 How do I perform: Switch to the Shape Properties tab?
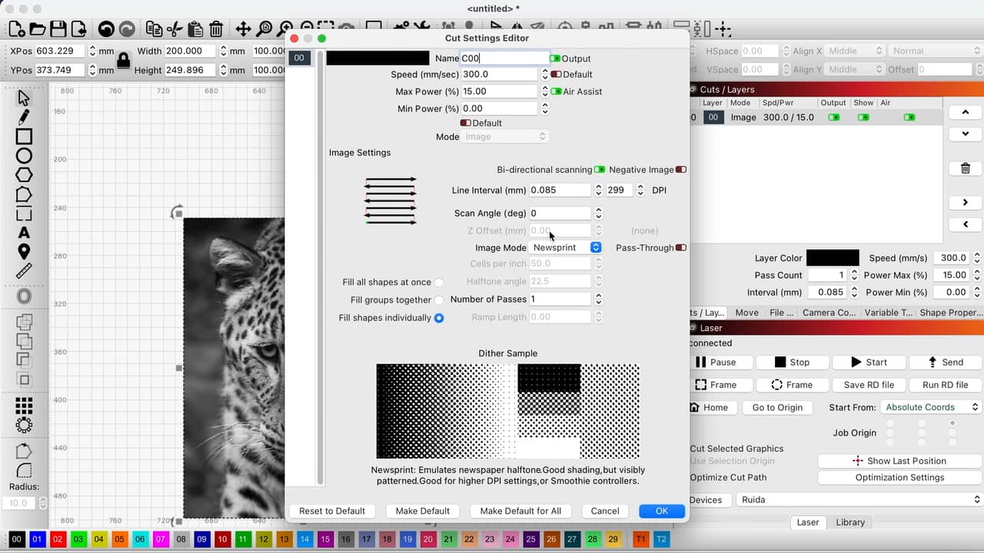[950, 313]
